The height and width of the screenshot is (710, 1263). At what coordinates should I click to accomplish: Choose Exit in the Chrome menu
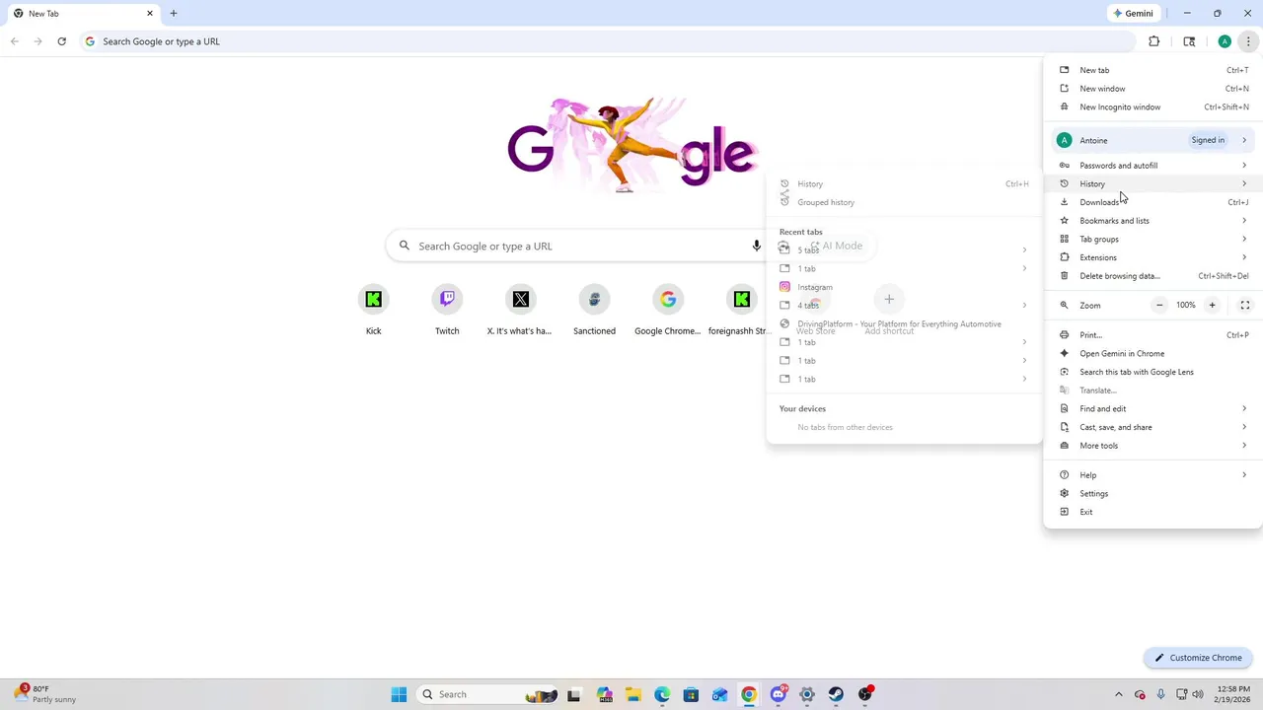[1153, 512]
